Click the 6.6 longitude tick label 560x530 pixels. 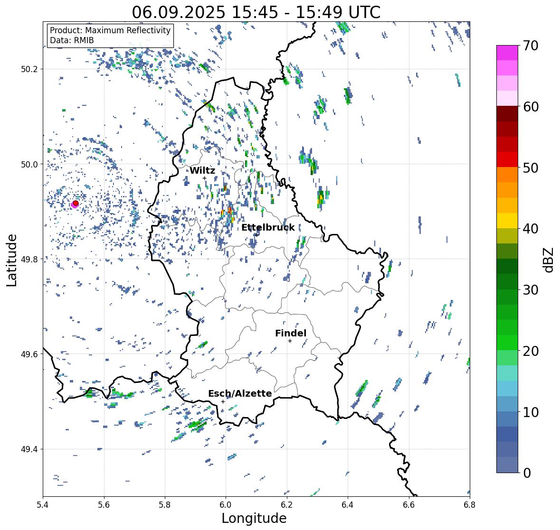409,505
